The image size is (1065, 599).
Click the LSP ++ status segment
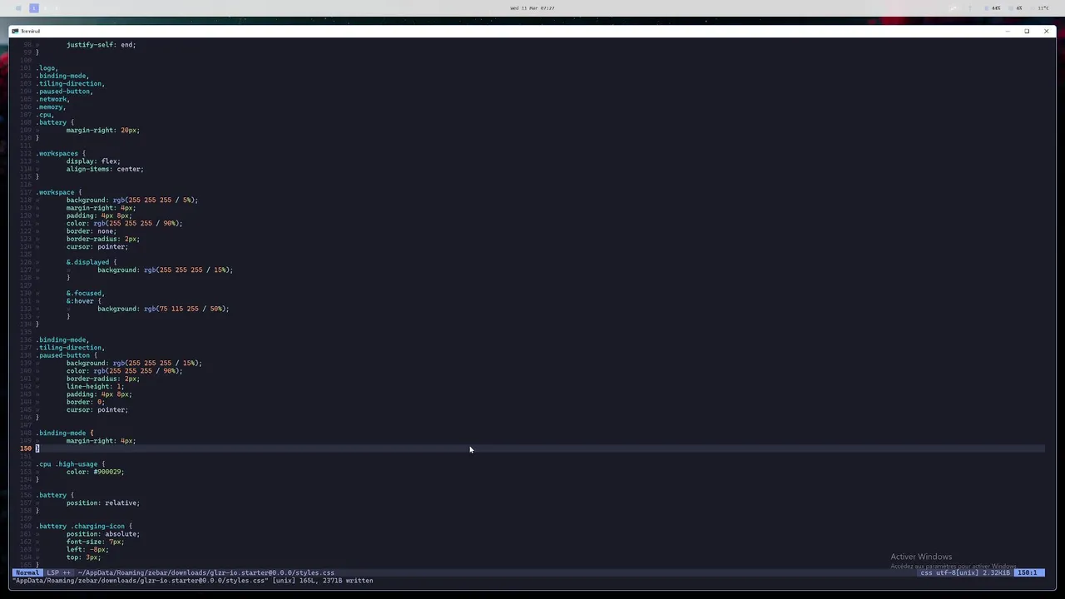pyautogui.click(x=59, y=572)
